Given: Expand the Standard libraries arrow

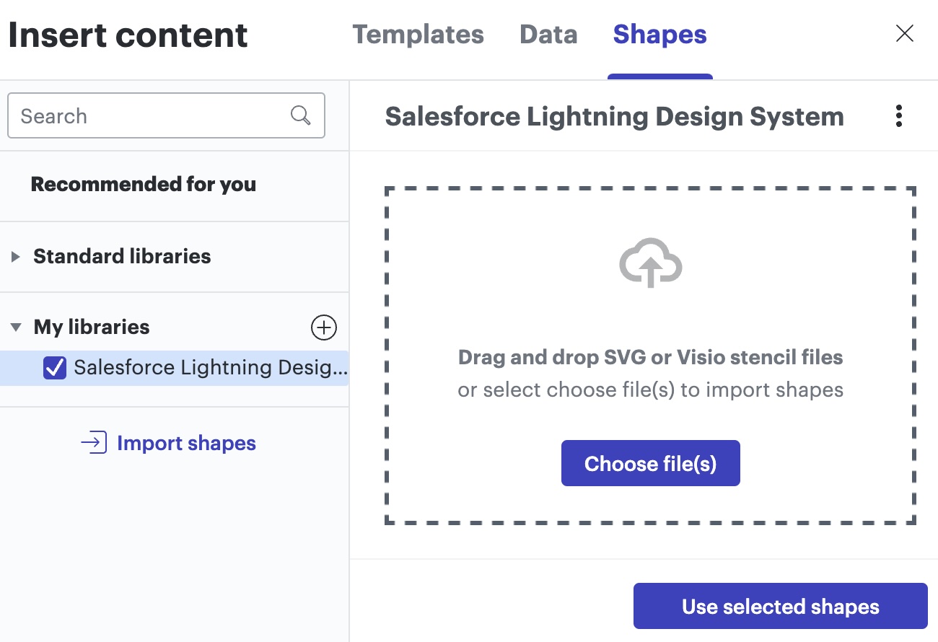Looking at the screenshot, I should click(x=16, y=257).
